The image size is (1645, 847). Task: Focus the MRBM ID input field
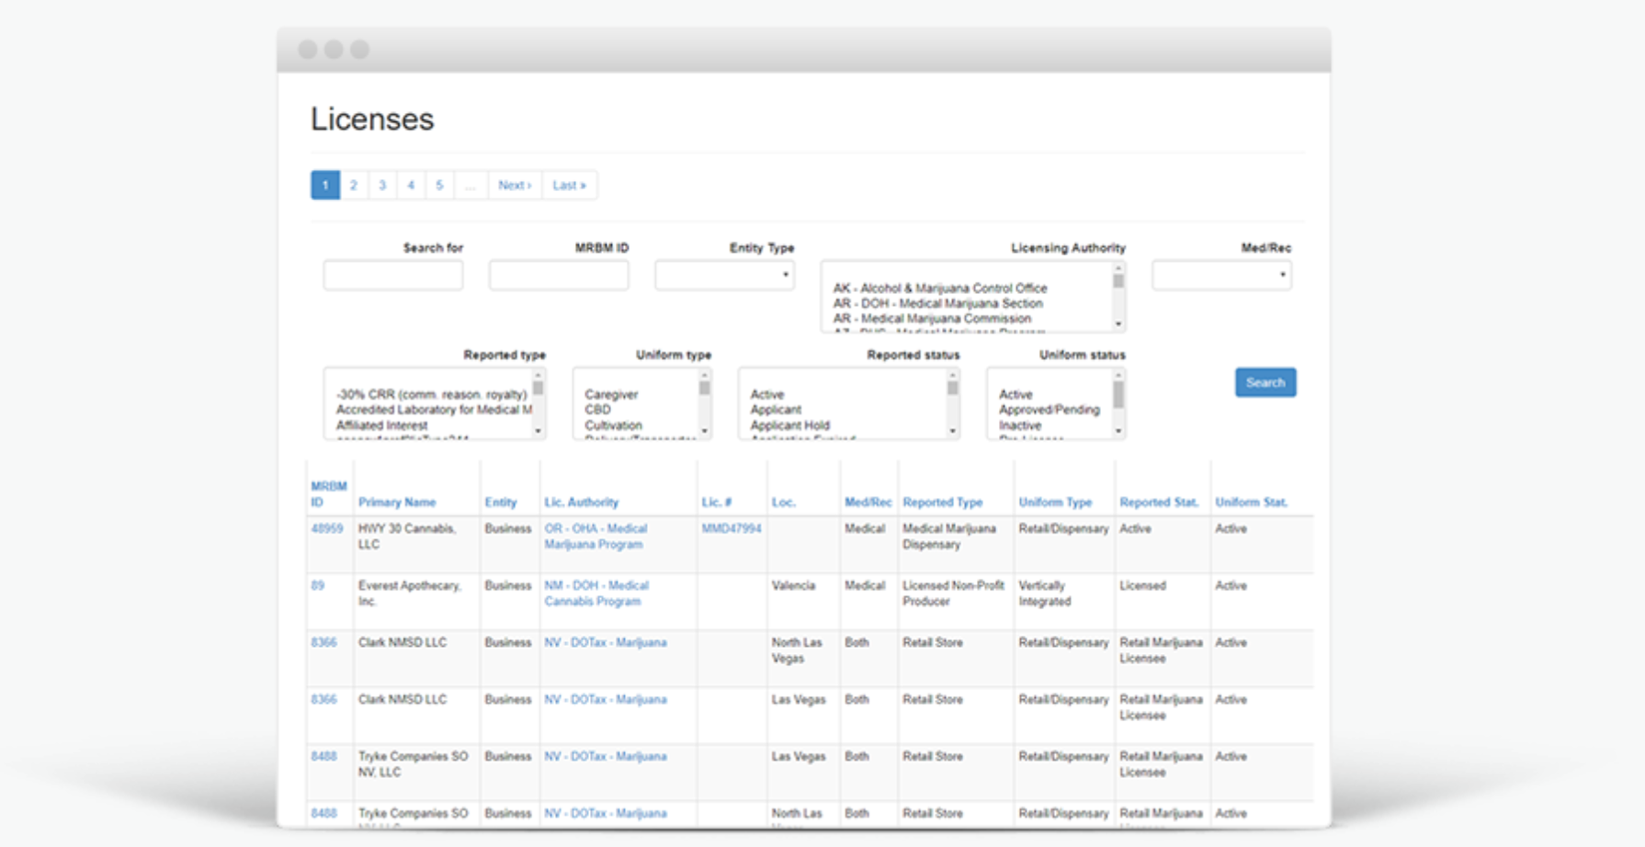point(558,275)
